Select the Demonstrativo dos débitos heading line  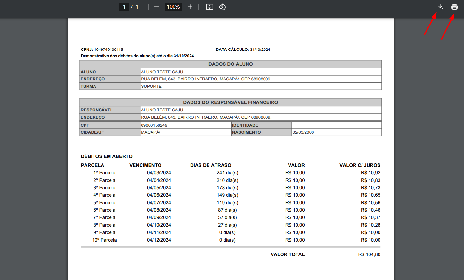[137, 56]
